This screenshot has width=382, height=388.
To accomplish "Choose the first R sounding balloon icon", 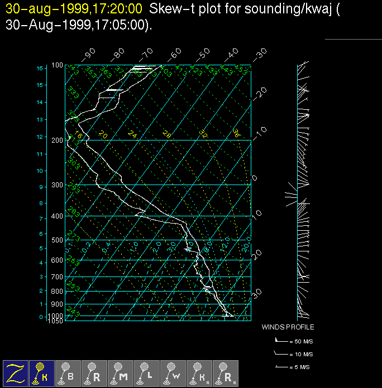I will coord(94,373).
